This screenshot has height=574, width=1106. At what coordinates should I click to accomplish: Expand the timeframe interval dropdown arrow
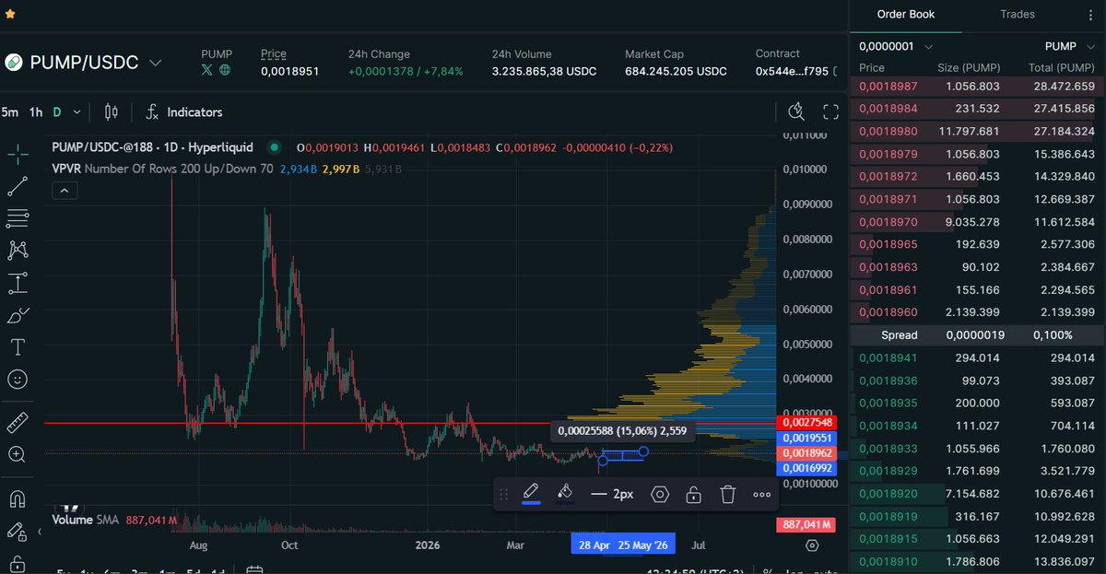[76, 112]
